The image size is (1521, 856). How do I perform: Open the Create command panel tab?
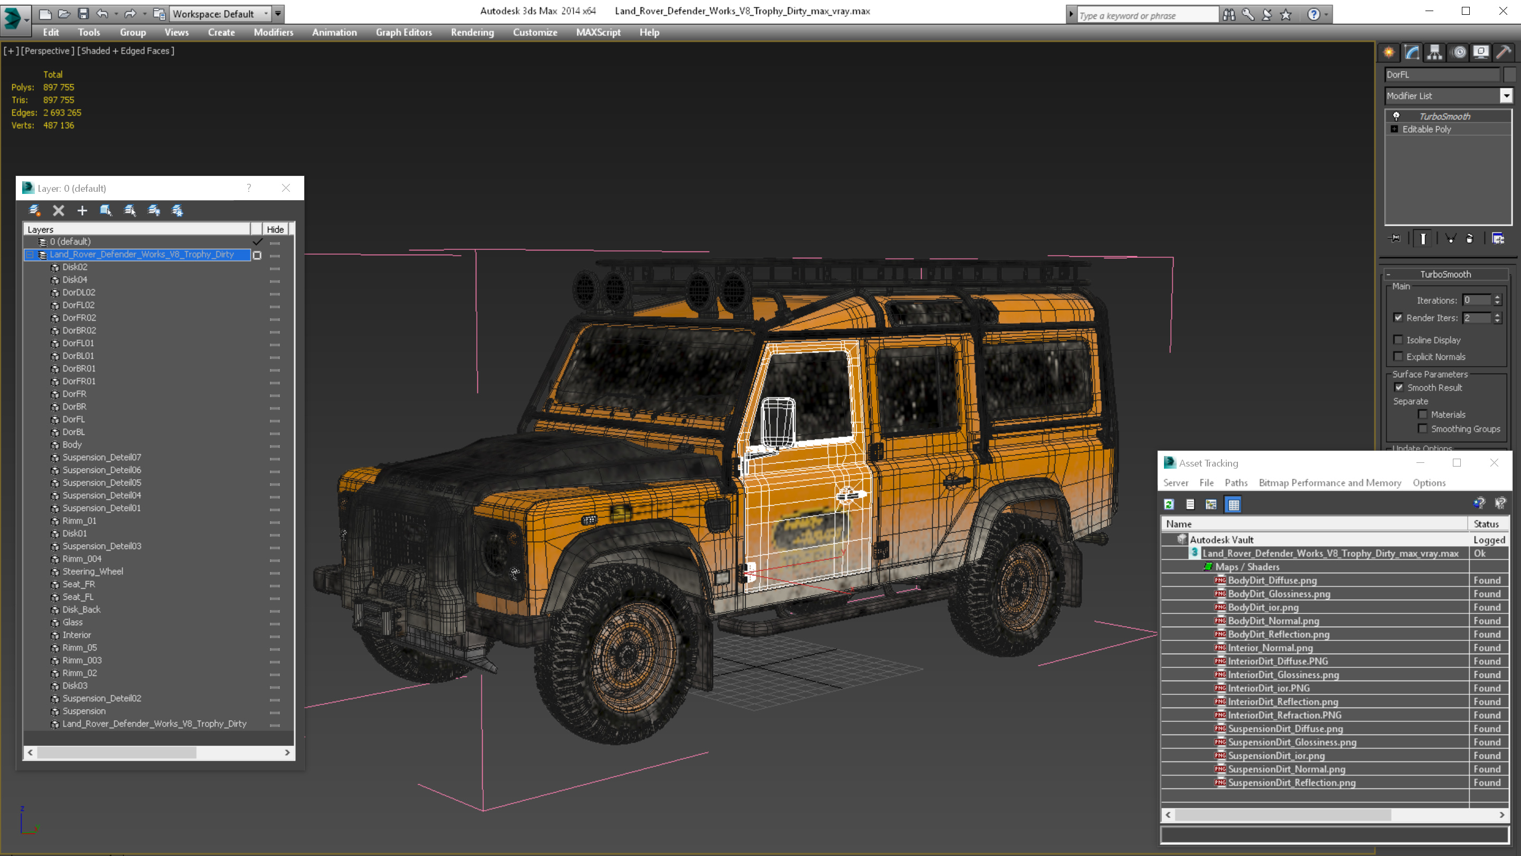(x=1389, y=53)
